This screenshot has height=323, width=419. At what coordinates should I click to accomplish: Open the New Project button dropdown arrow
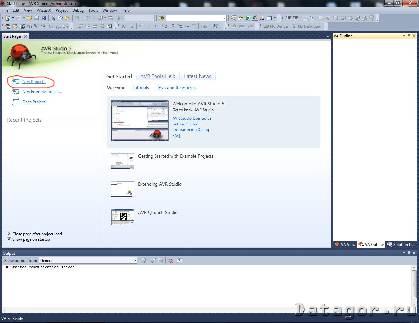coord(13,18)
